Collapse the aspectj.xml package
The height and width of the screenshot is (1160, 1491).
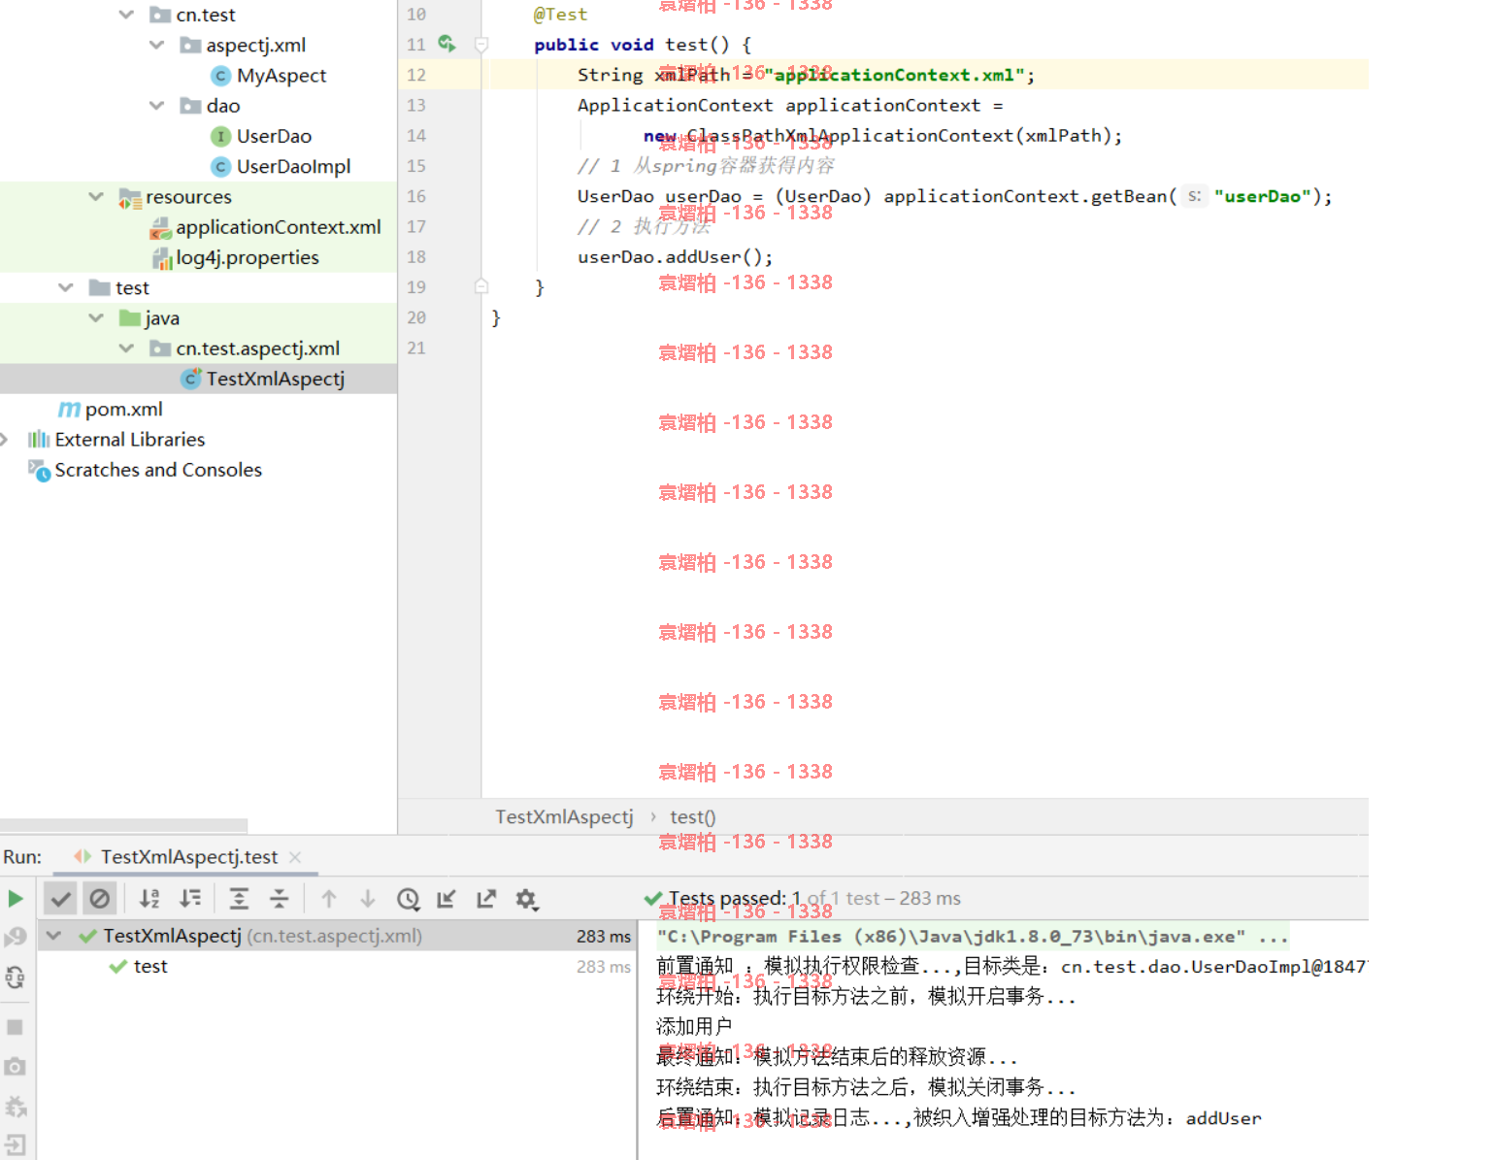(156, 45)
